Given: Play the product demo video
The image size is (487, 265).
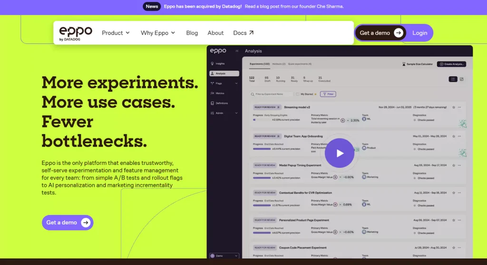Looking at the screenshot, I should pos(340,153).
